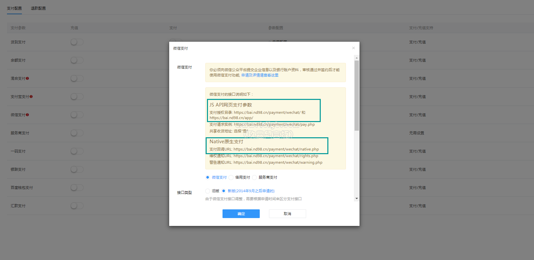This screenshot has width=534, height=260.
Task: Toggle the 服务商支付 row switch
Action: coord(77,133)
